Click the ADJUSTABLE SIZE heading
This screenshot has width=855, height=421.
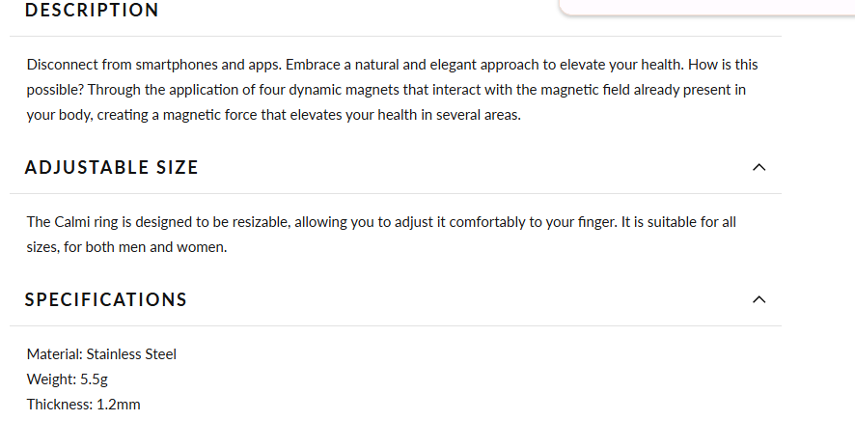[x=111, y=167]
